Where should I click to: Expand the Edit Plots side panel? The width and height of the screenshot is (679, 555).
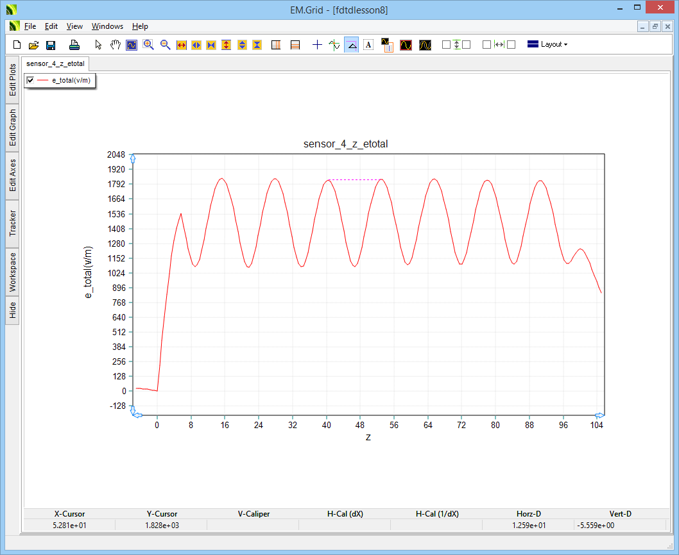tap(13, 80)
